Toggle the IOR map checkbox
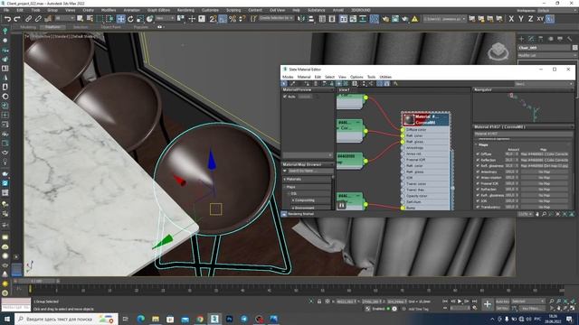Image resolution: width=579 pixels, height=325 pixels. tap(478, 201)
